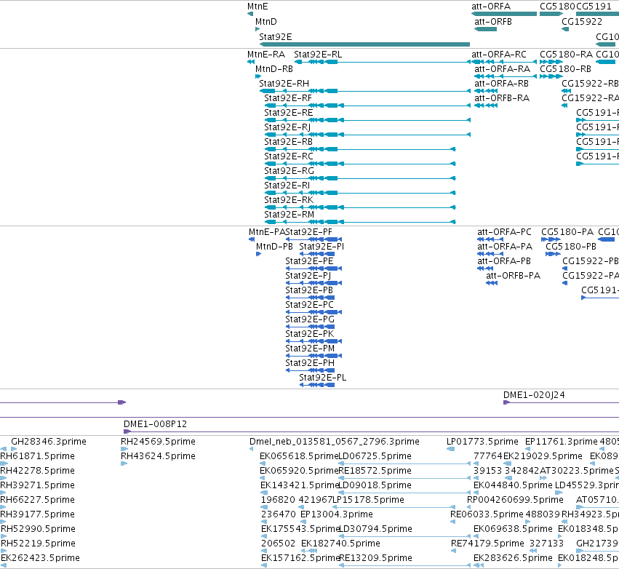Select protein Stat92E-PK
Image resolution: width=619 pixels, height=569 pixels.
tap(310, 334)
